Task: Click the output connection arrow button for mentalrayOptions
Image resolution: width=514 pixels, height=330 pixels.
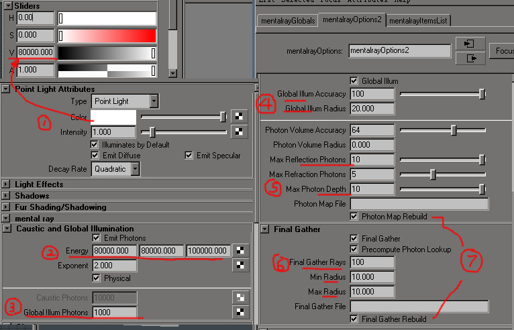Action: coord(470,58)
